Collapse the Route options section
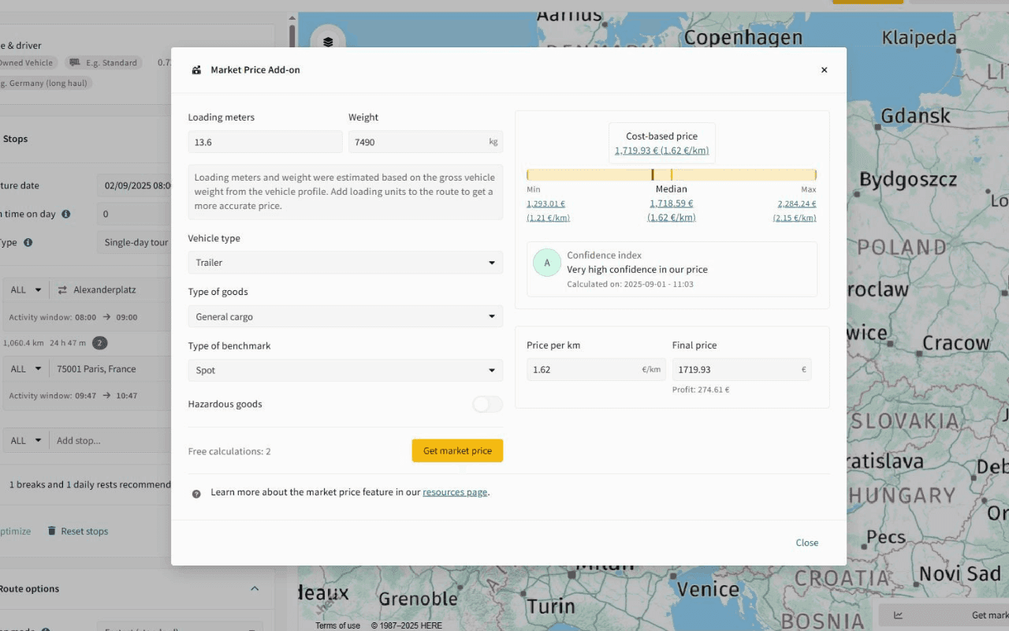This screenshot has width=1009, height=631. [255, 589]
